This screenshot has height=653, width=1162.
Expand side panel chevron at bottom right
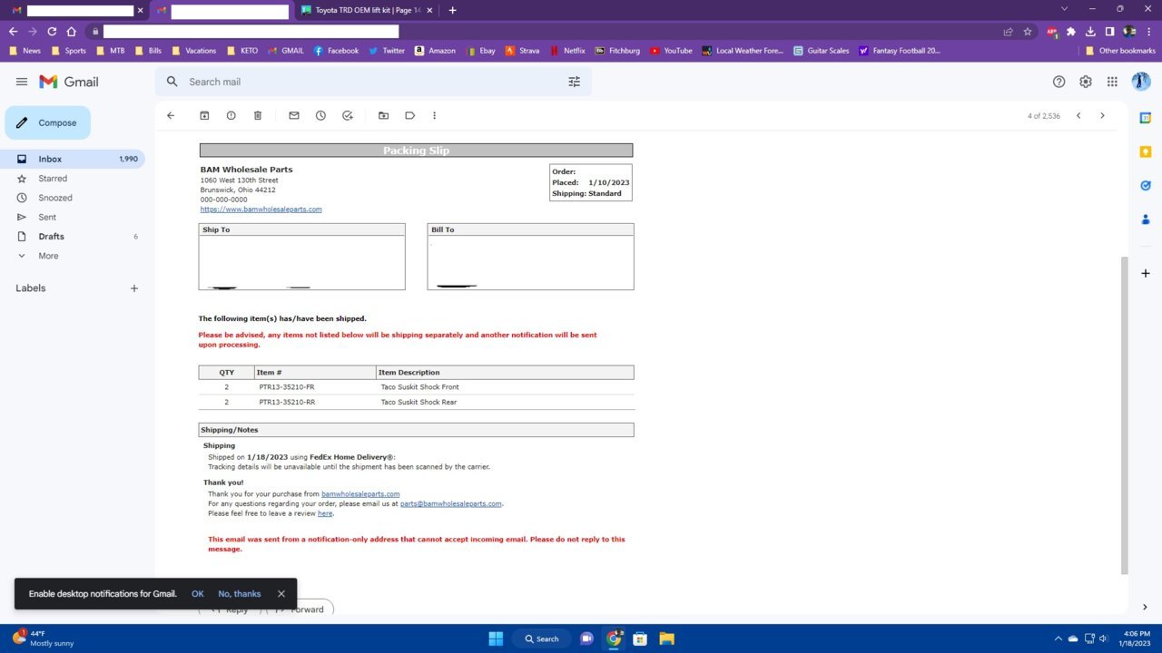[x=1145, y=608]
